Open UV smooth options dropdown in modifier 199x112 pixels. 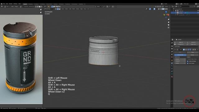193,59
